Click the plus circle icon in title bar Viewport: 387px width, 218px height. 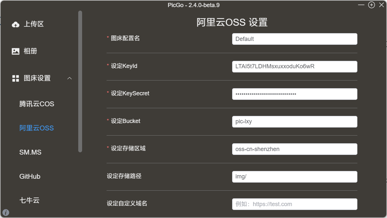click(x=372, y=5)
